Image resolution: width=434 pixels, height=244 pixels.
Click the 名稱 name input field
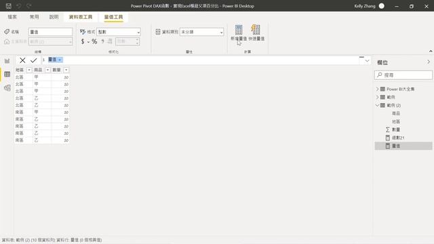click(x=50, y=32)
